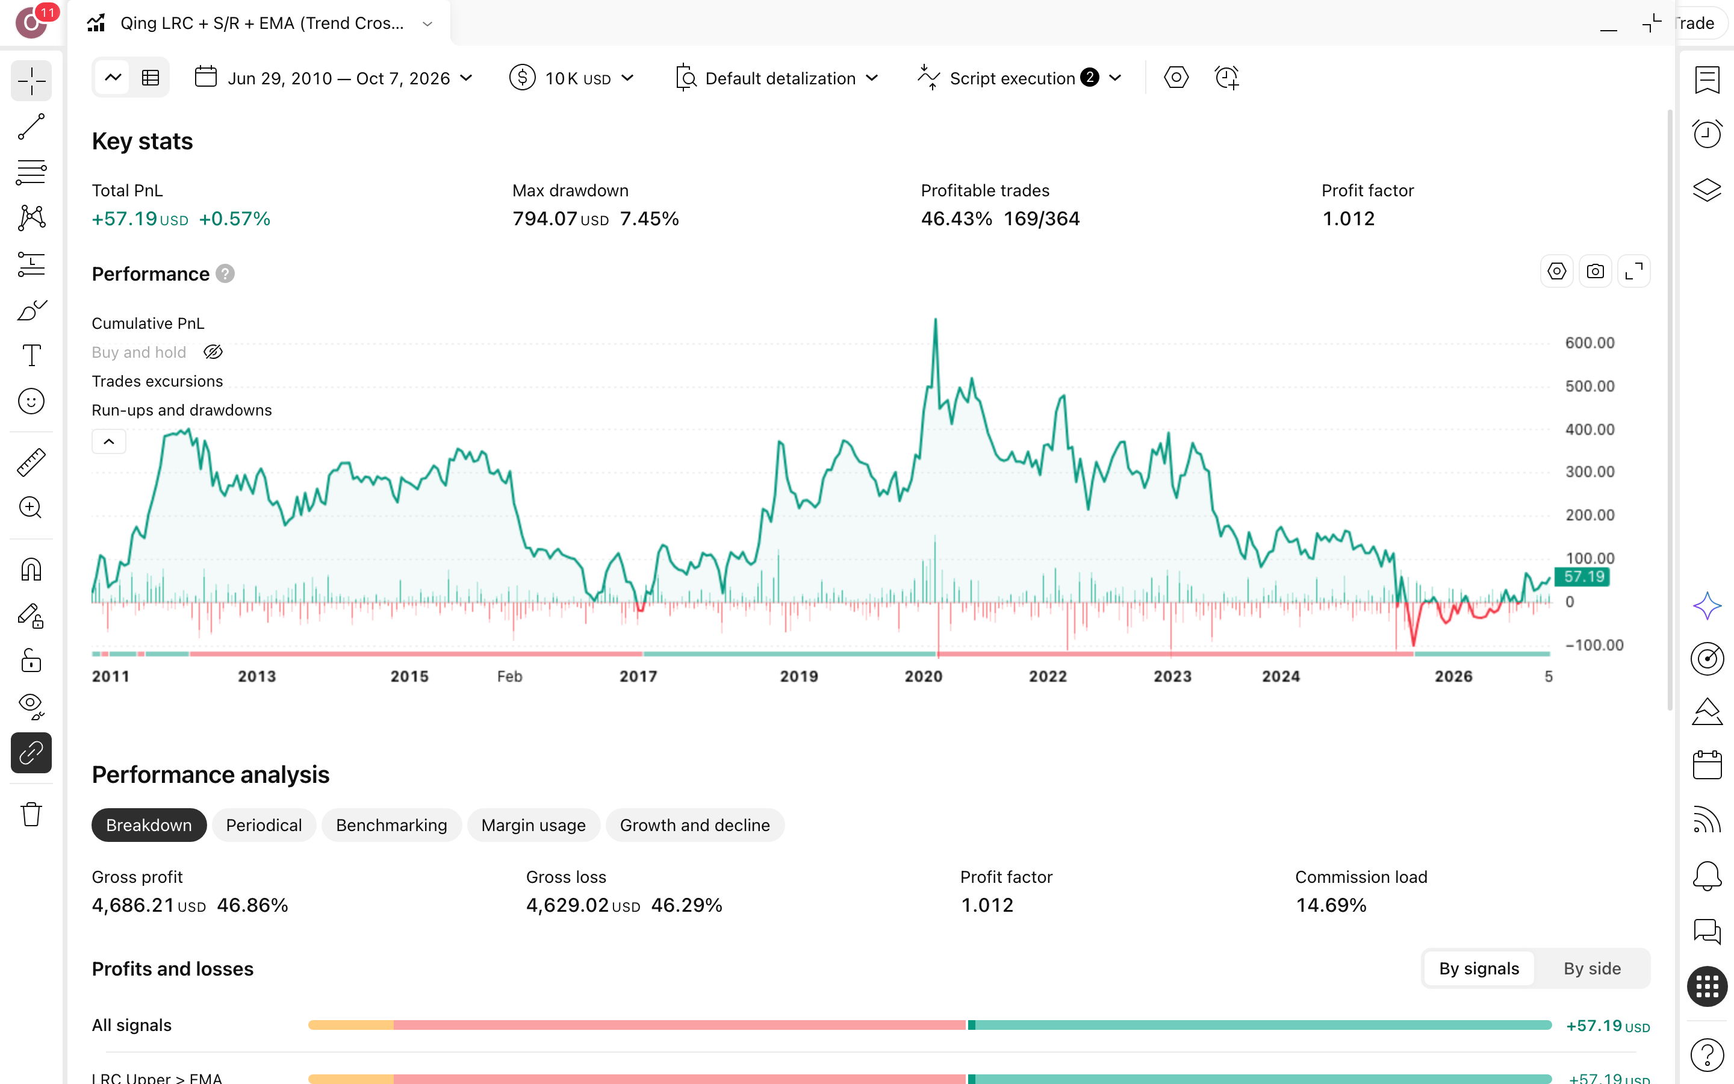The image size is (1734, 1084).
Task: Activate the zoom in tool
Action: (x=31, y=508)
